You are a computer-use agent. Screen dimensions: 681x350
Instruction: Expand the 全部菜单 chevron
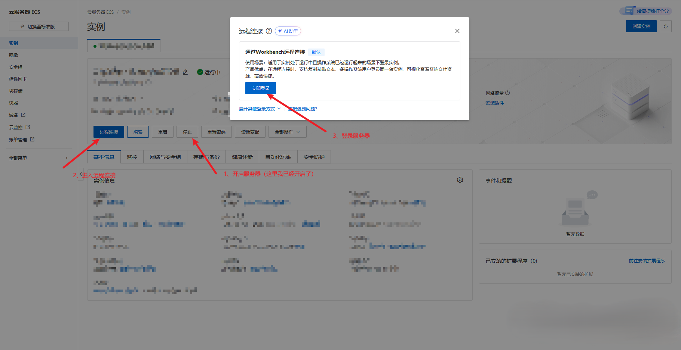tap(67, 158)
